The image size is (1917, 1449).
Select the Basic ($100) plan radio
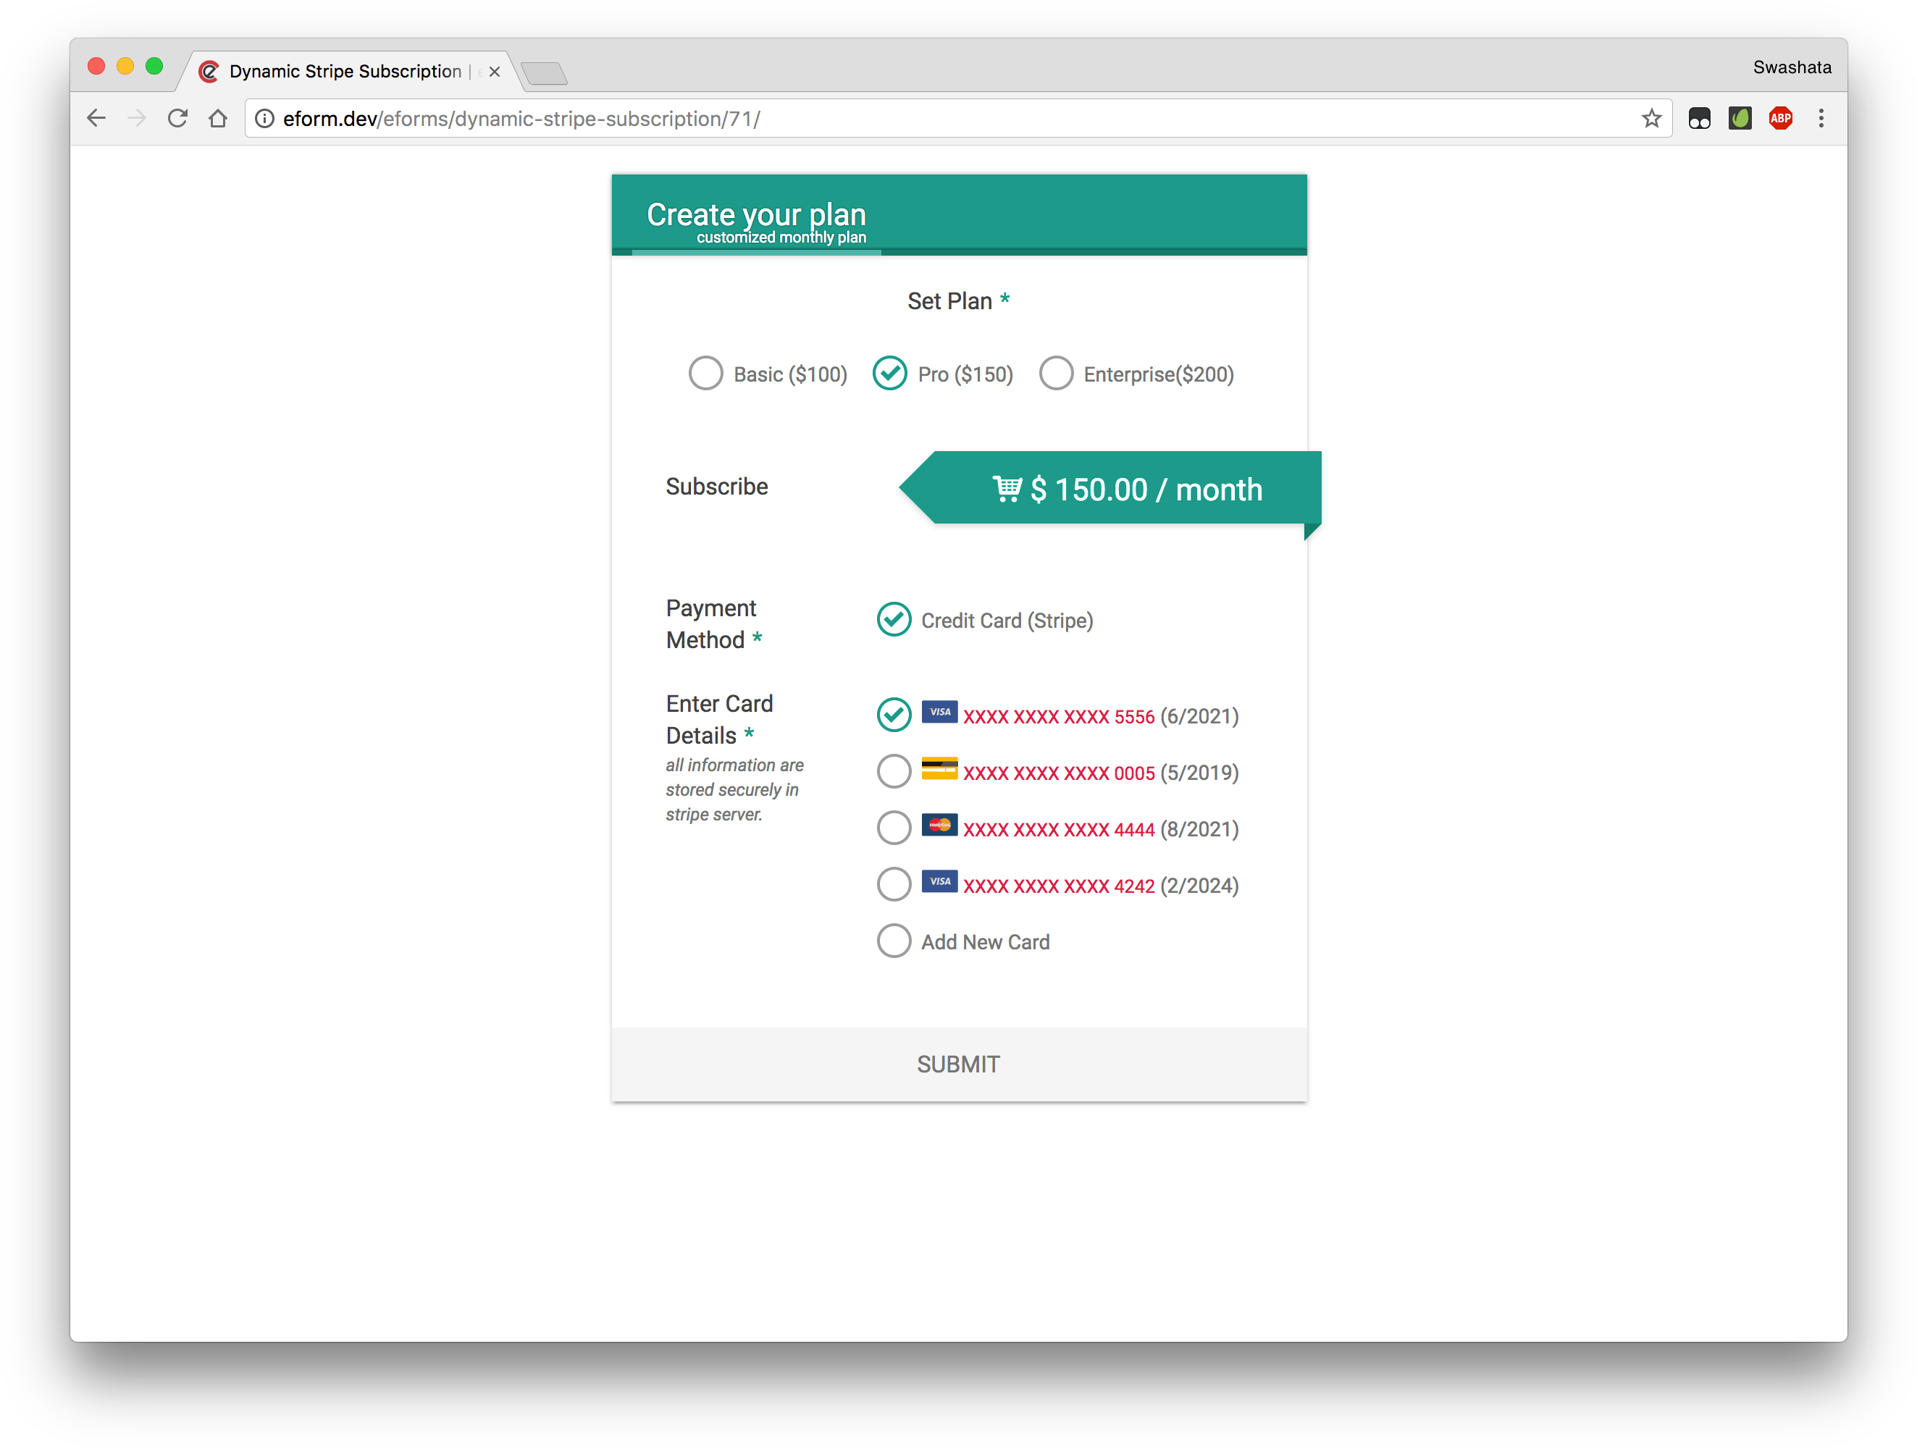pyautogui.click(x=705, y=374)
